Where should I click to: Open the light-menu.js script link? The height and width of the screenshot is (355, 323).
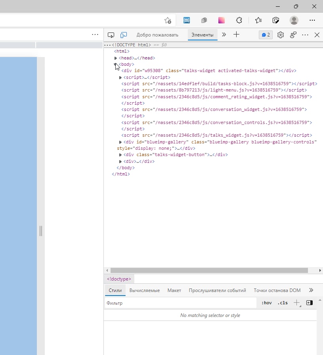click(217, 90)
